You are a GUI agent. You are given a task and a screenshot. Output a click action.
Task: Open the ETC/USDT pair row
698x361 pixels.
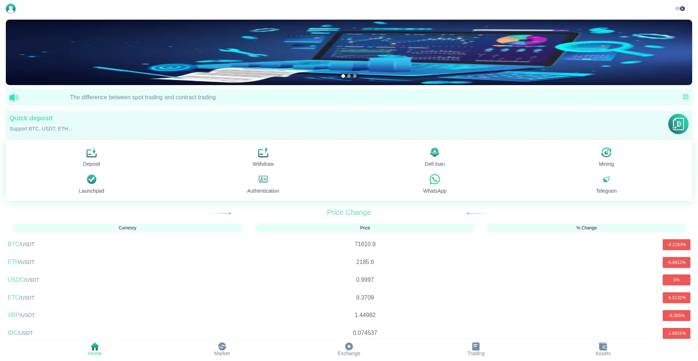[x=349, y=298]
